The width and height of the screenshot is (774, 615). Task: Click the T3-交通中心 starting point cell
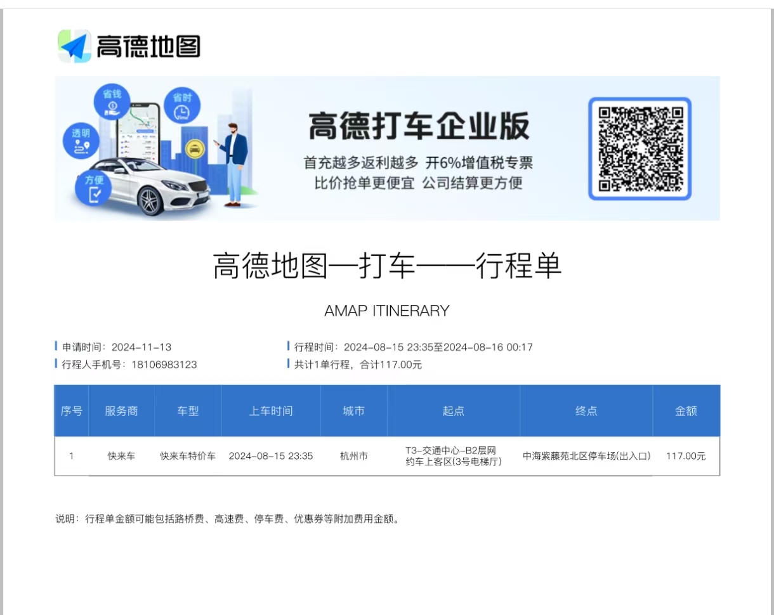pos(453,456)
